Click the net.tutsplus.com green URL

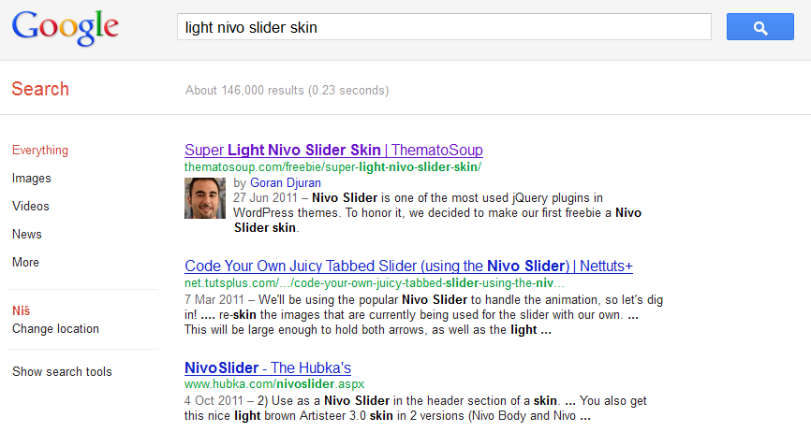tap(375, 283)
